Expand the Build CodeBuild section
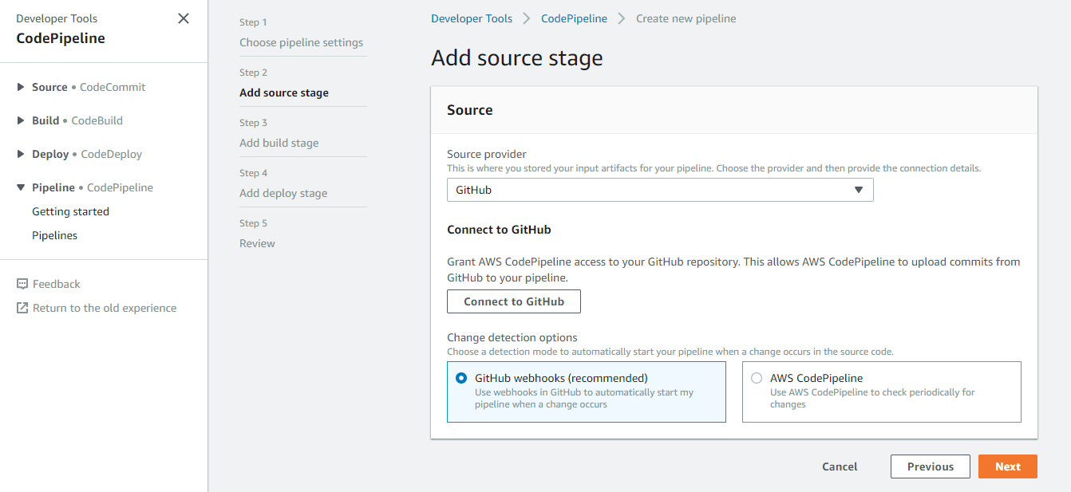 [x=21, y=120]
